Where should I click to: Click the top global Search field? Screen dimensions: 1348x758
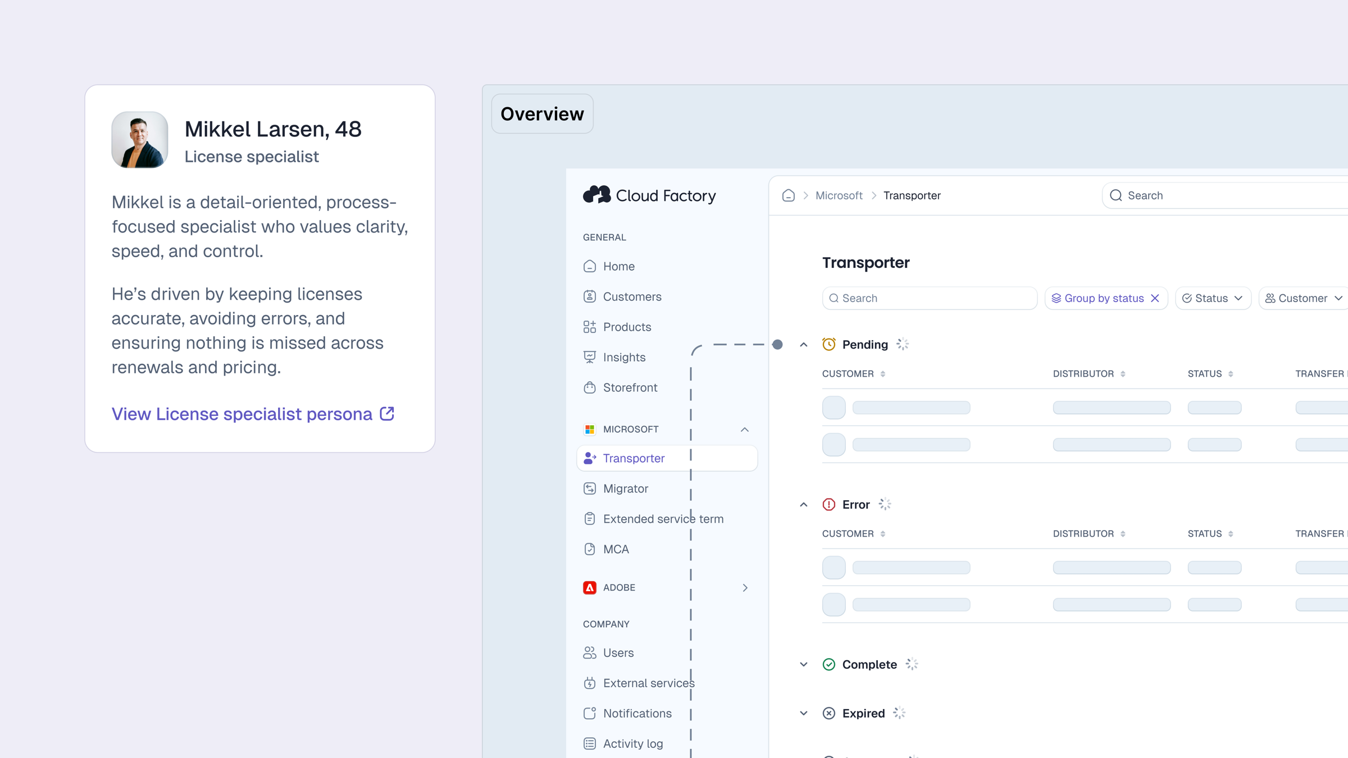point(1224,195)
